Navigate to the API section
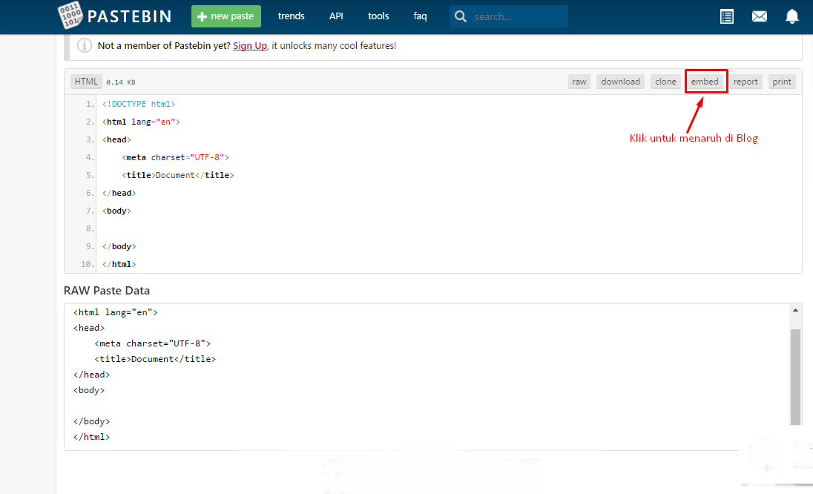Viewport: 813px width, 494px height. (336, 16)
